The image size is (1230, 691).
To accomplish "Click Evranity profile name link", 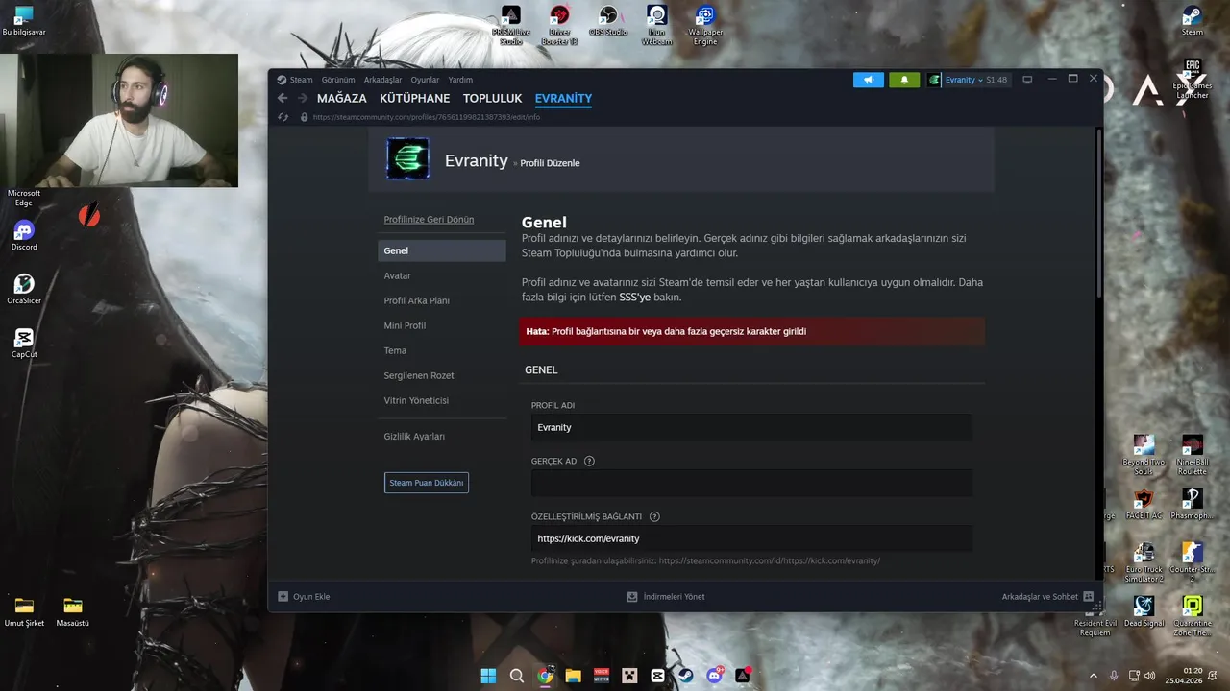I will 476,160.
